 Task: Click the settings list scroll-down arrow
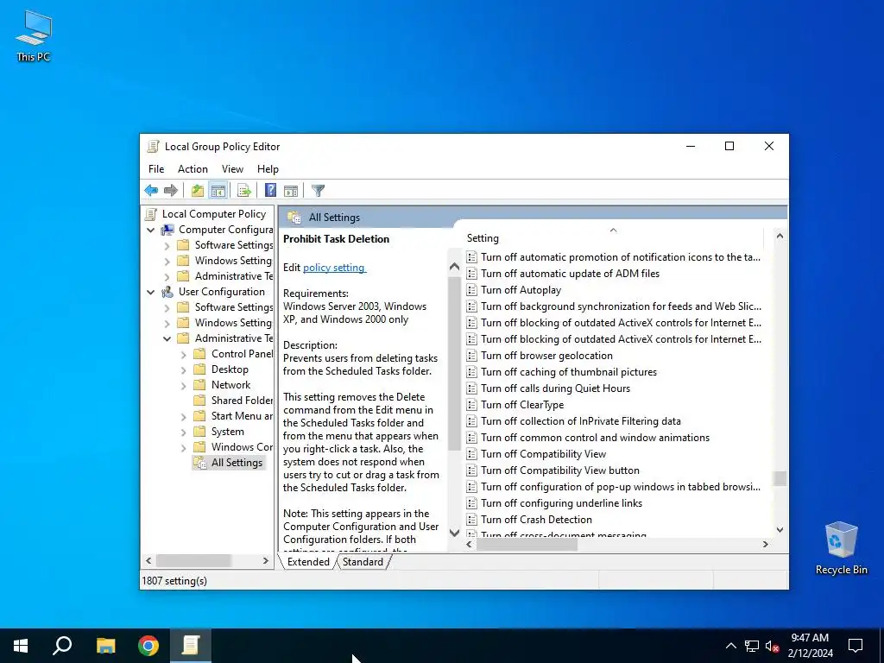point(780,529)
